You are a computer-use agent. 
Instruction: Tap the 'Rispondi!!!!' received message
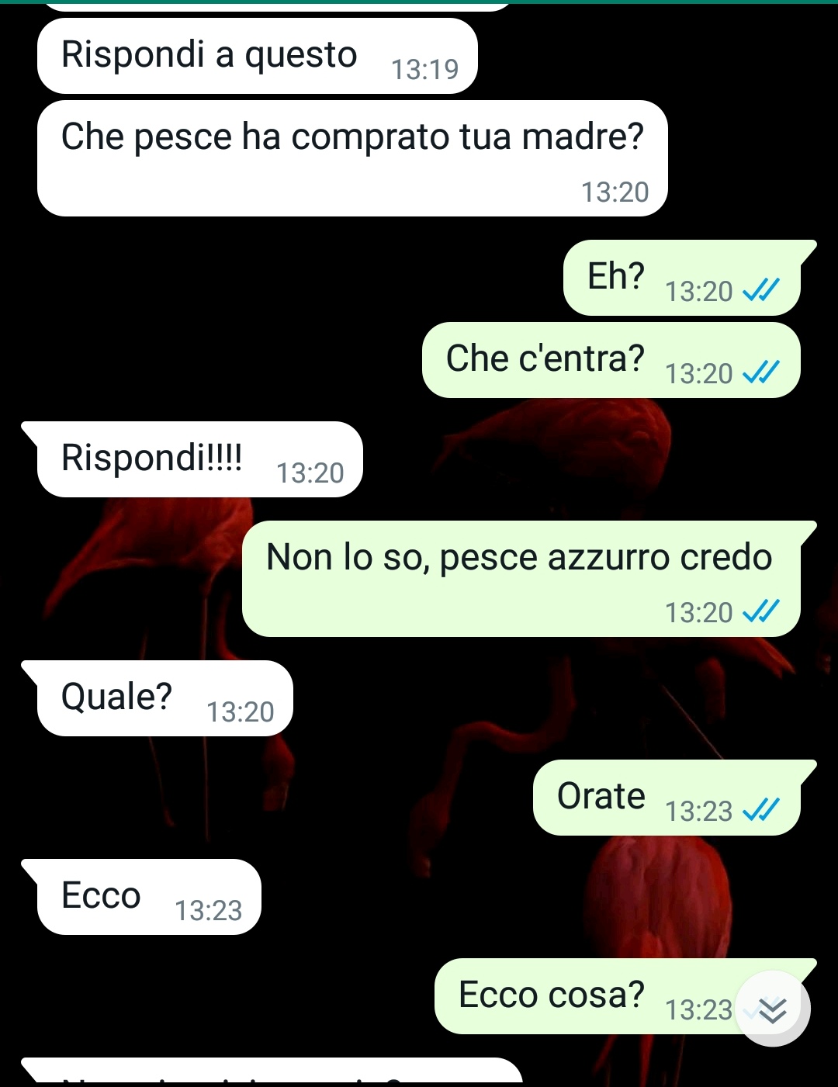(x=192, y=459)
